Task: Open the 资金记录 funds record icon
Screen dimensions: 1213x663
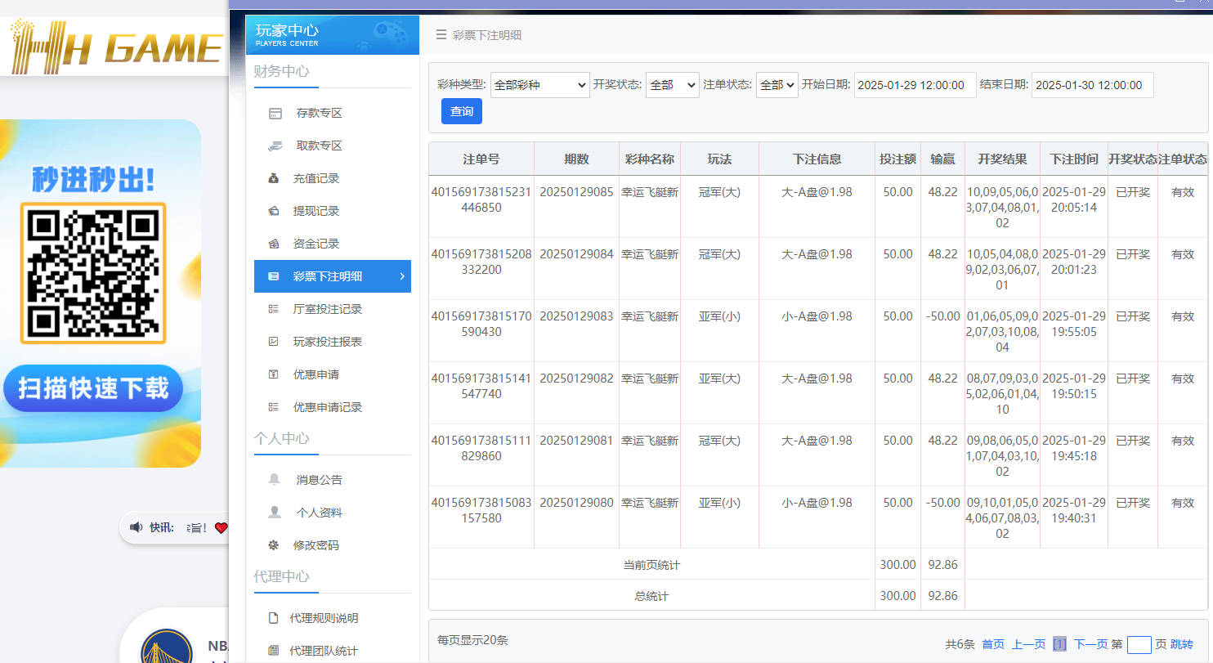Action: coord(274,243)
